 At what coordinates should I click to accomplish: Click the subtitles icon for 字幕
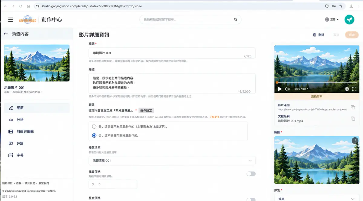[x=11, y=155]
